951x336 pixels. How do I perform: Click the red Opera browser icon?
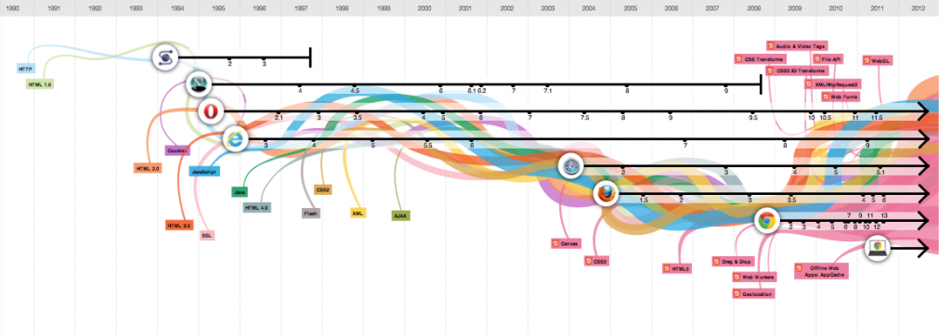(211, 111)
